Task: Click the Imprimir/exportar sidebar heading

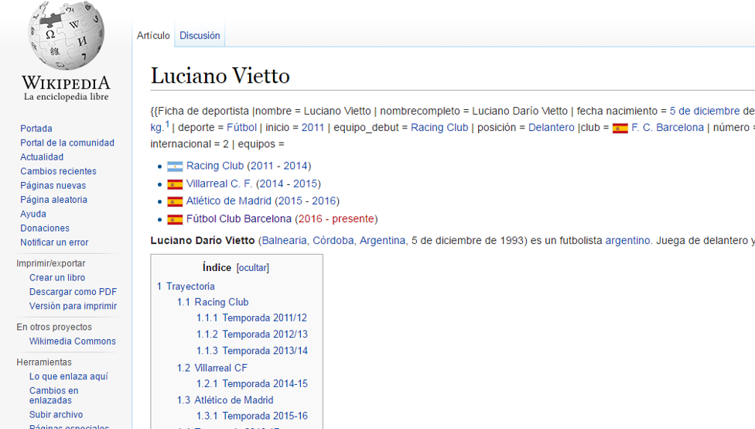Action: pos(50,263)
